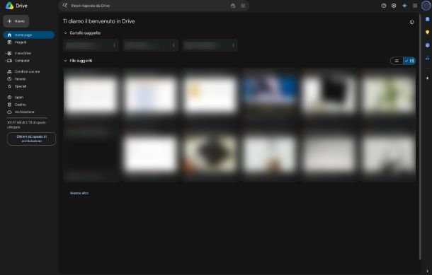Expand the Il mio Drive tree arrow
The height and width of the screenshot is (275, 432).
(x=6, y=53)
